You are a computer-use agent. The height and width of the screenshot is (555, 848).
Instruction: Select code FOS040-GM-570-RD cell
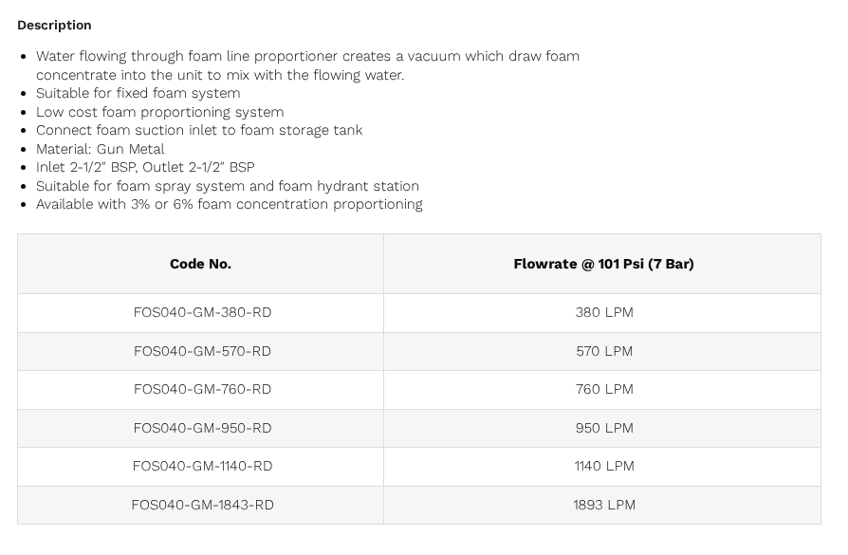tap(202, 352)
